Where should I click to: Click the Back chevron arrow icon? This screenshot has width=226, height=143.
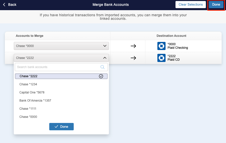coord(4,5)
